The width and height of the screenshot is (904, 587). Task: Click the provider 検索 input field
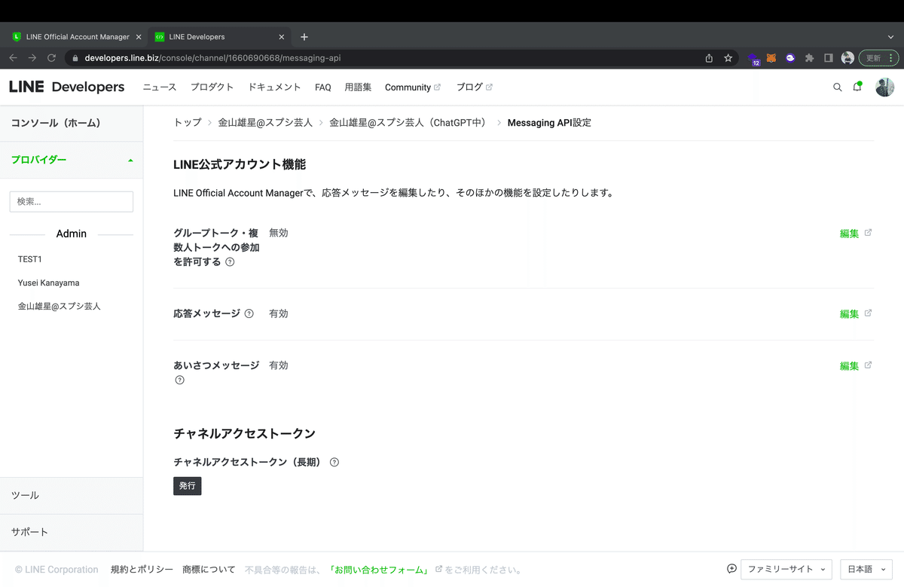[x=72, y=201]
